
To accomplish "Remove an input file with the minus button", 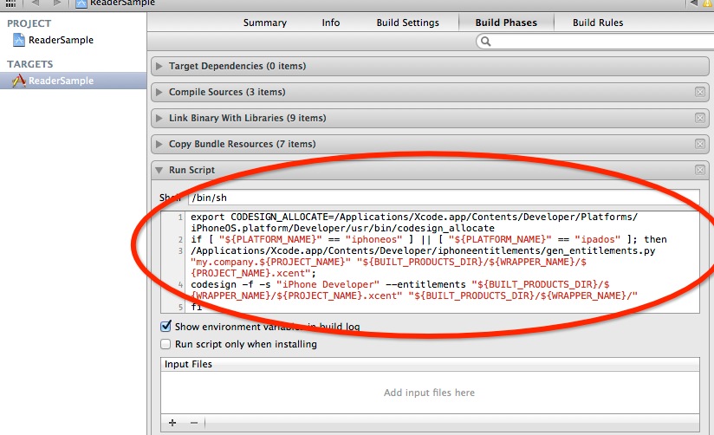I will click(194, 423).
